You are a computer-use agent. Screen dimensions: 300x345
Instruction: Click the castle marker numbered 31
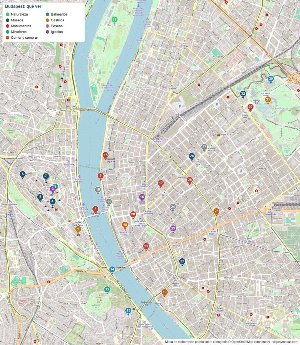267,100
